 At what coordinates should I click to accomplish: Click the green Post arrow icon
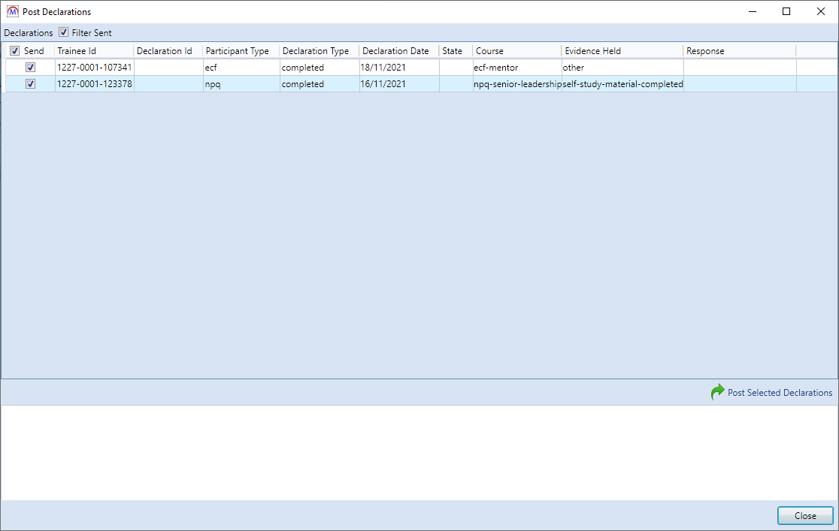click(x=717, y=392)
